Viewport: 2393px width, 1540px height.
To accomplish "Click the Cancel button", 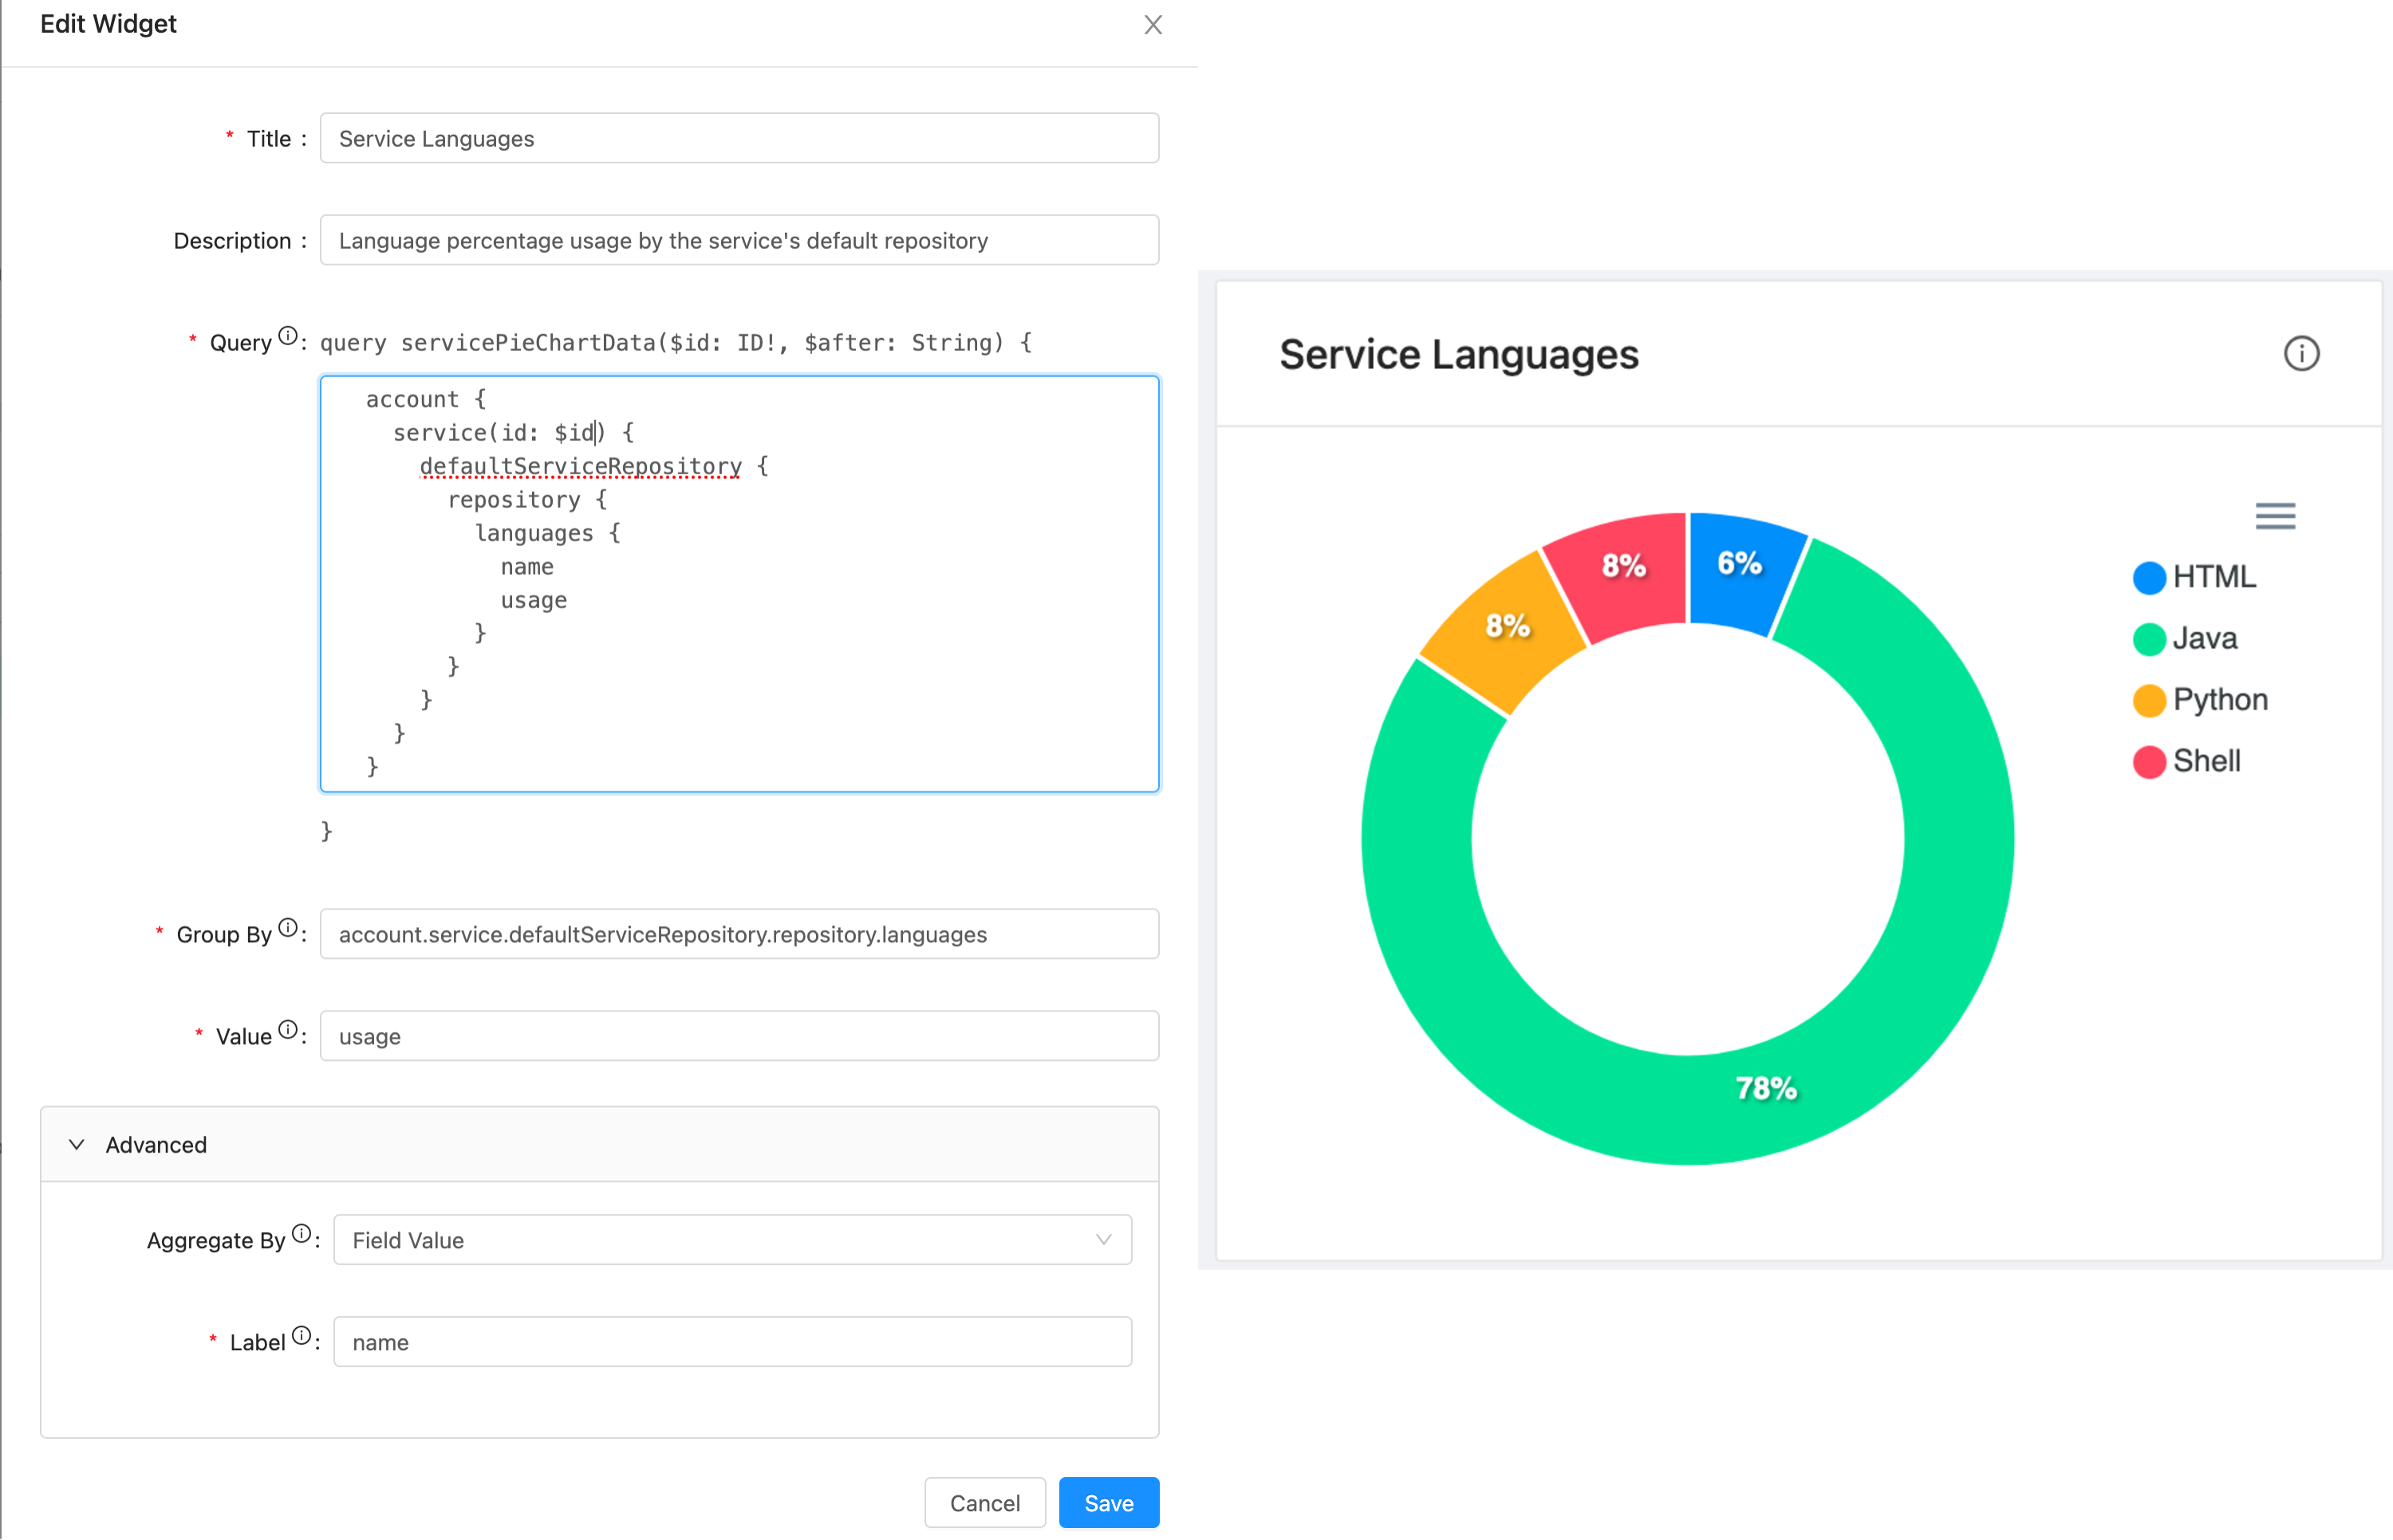I will coord(984,1503).
